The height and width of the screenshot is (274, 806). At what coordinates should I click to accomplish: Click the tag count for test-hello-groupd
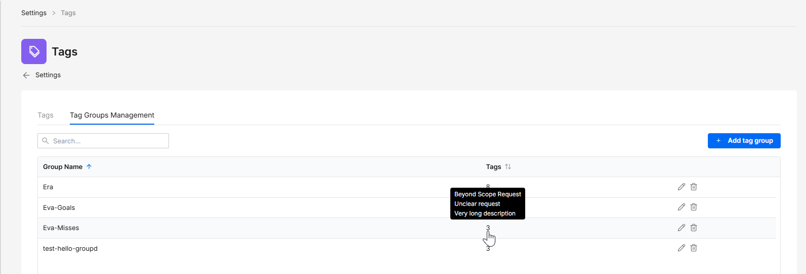[x=488, y=248]
